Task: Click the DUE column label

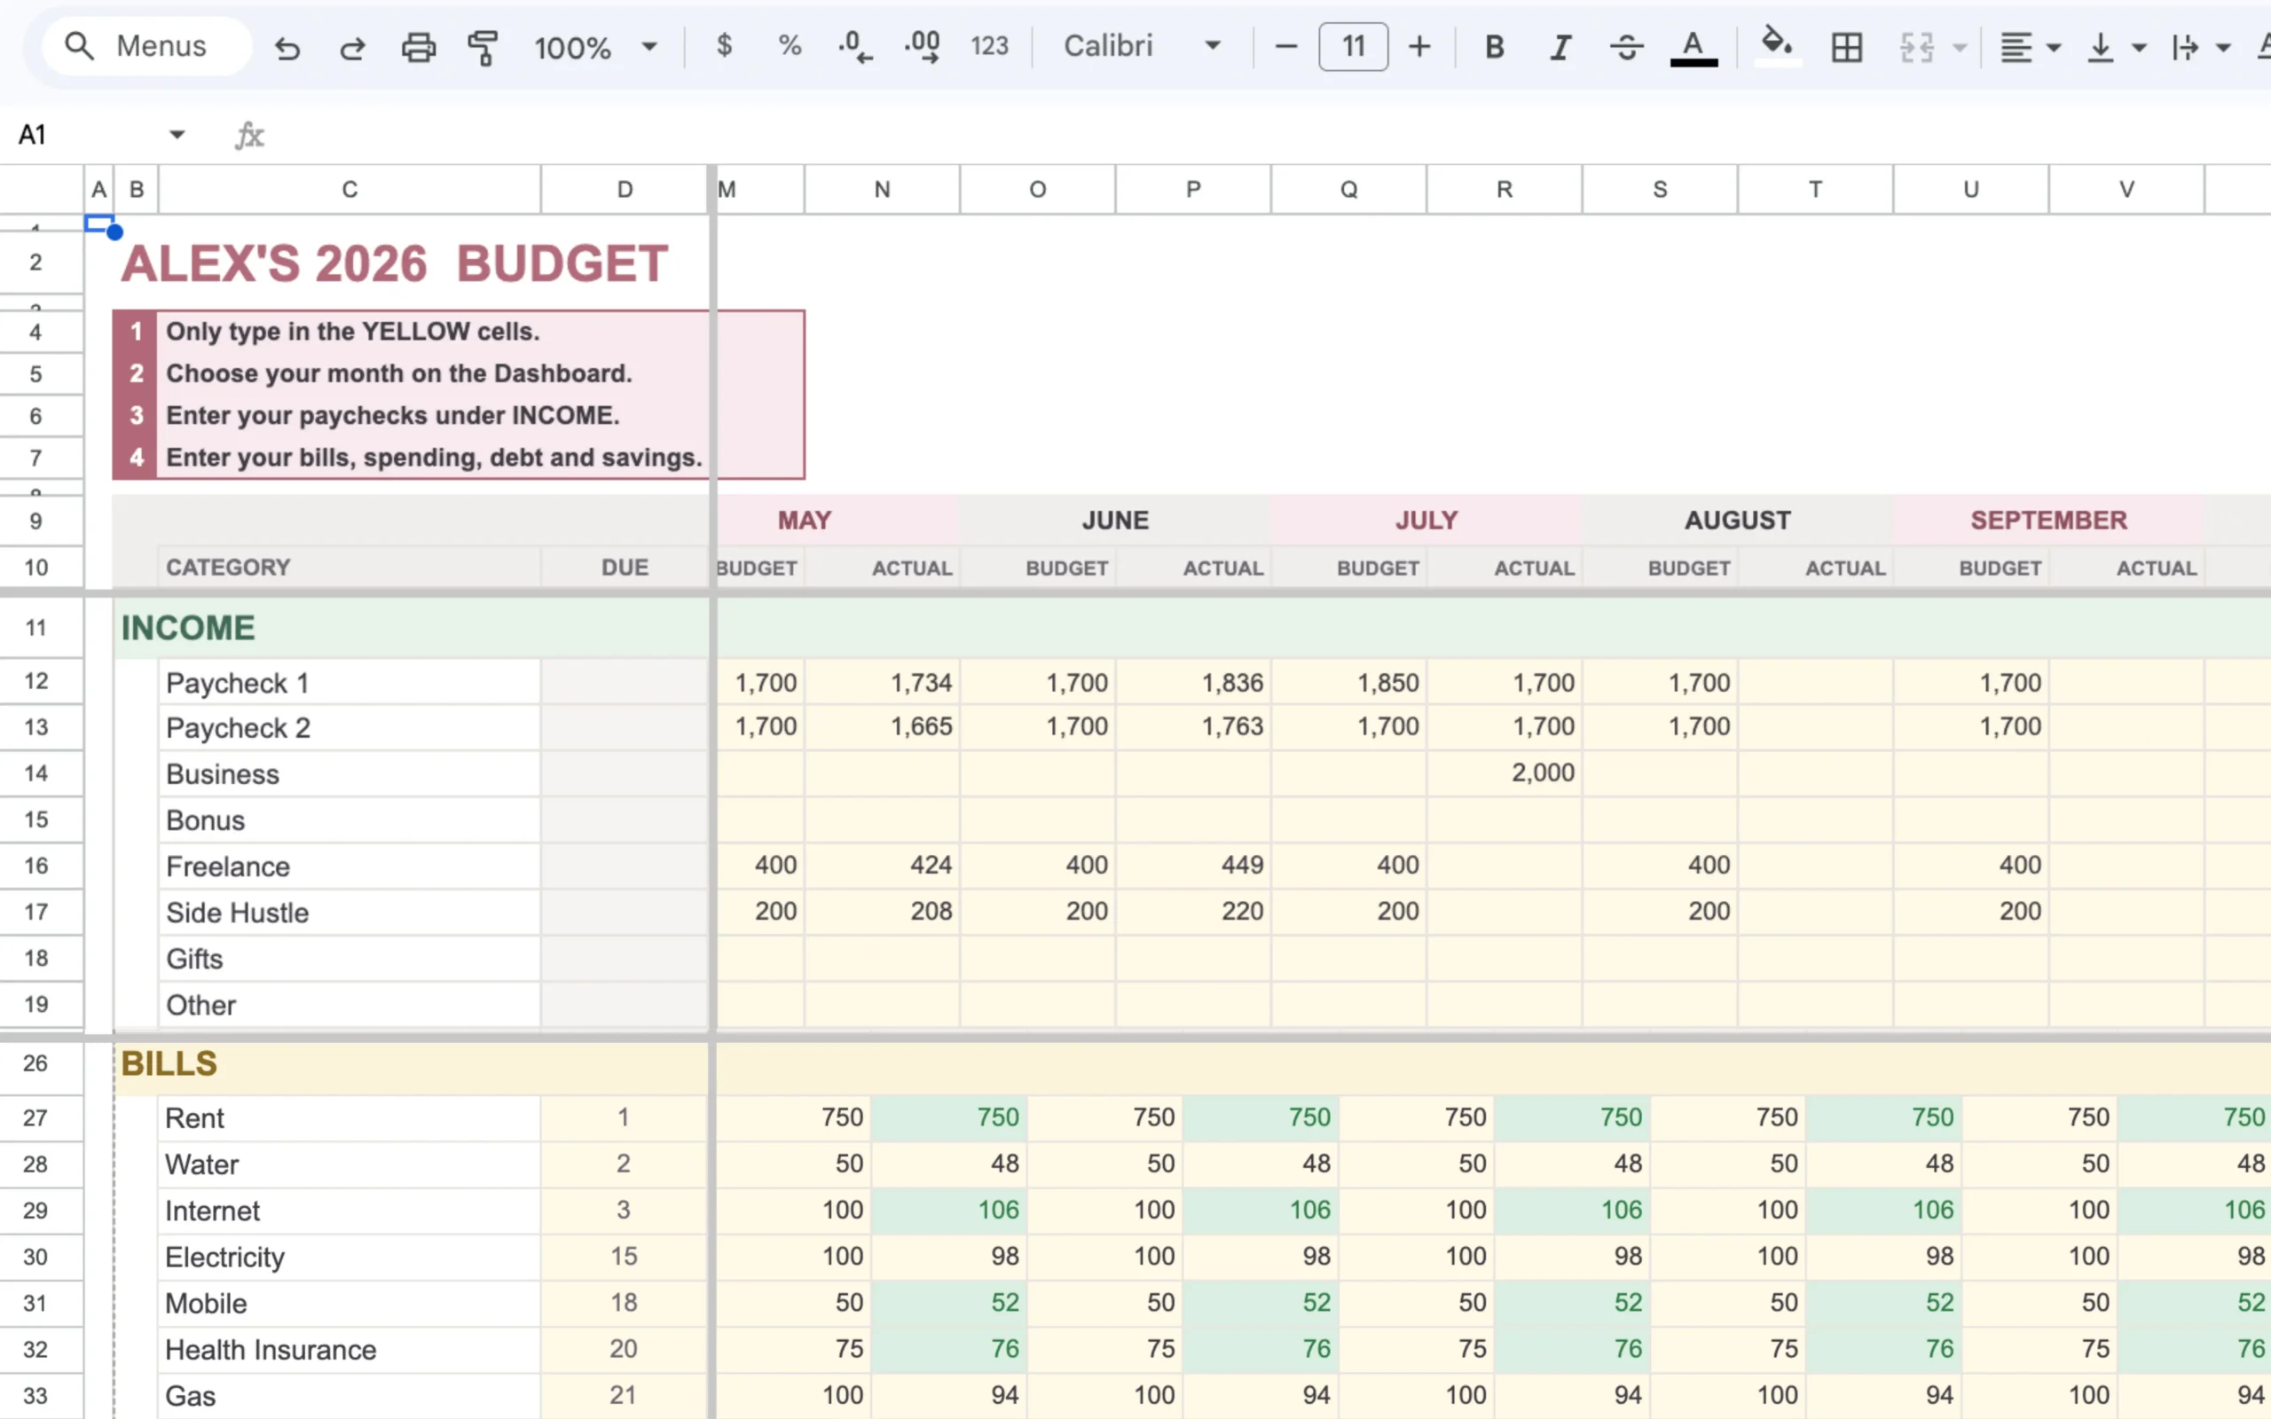Action: pyautogui.click(x=624, y=567)
